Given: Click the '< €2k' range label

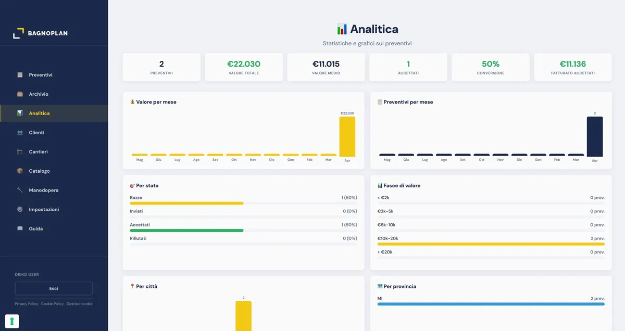Looking at the screenshot, I should (383, 198).
